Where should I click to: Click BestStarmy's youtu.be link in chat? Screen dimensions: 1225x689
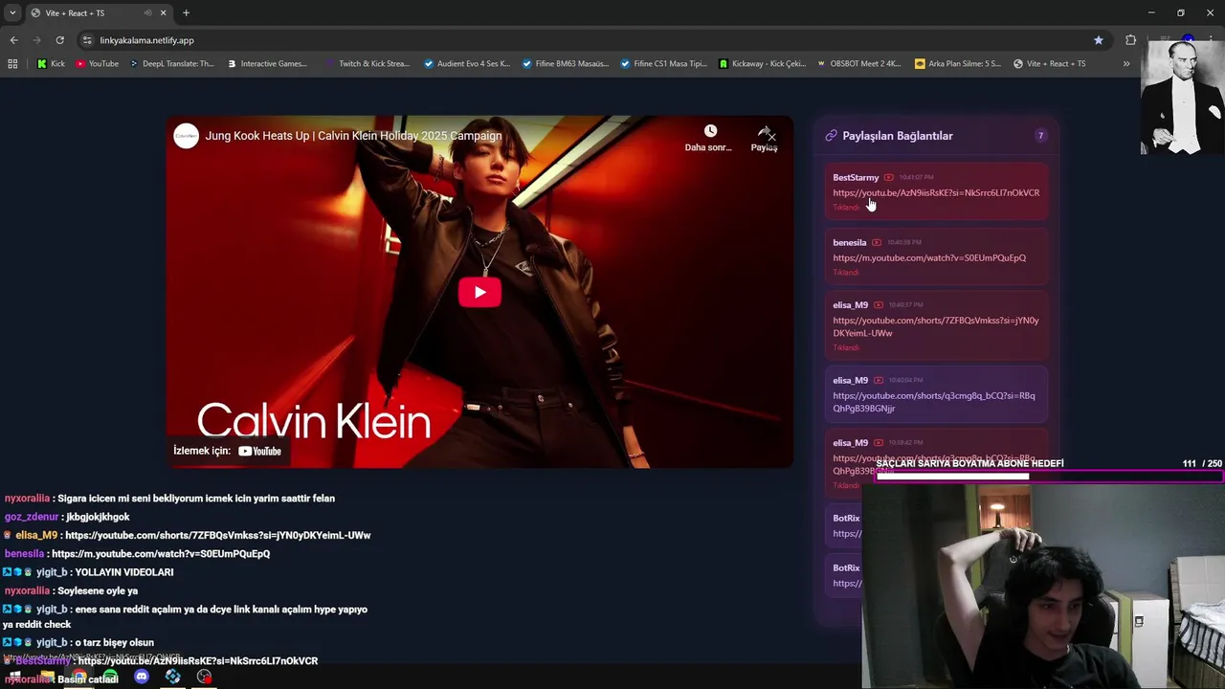(x=198, y=660)
